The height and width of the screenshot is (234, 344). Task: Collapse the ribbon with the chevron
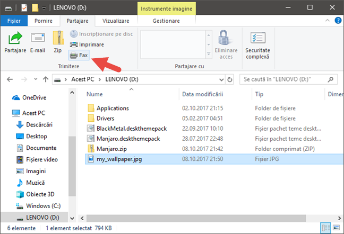click(x=328, y=21)
